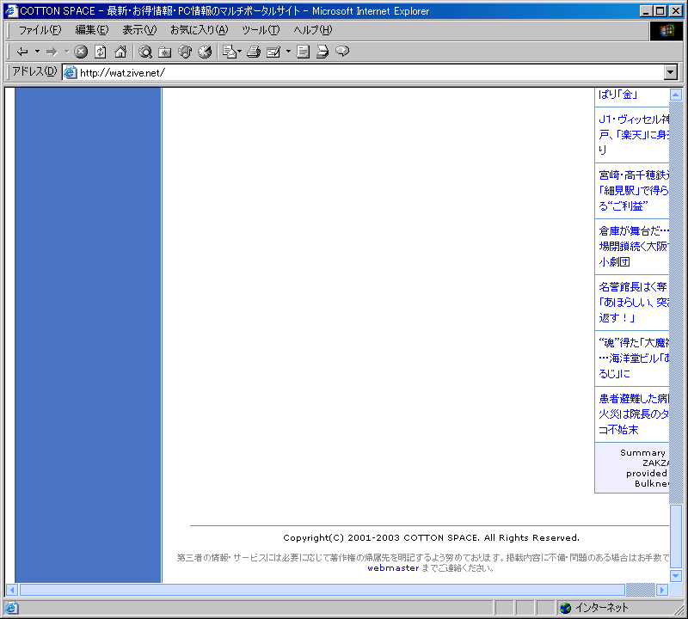Open the 名誉館長はく奪 news link
Viewport: 688px width, 619px height.
point(634,303)
